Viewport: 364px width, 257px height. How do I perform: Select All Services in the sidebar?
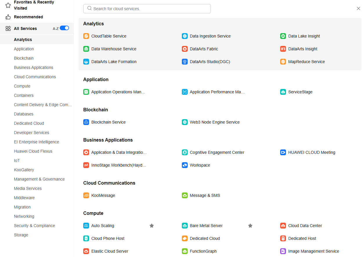point(25,28)
